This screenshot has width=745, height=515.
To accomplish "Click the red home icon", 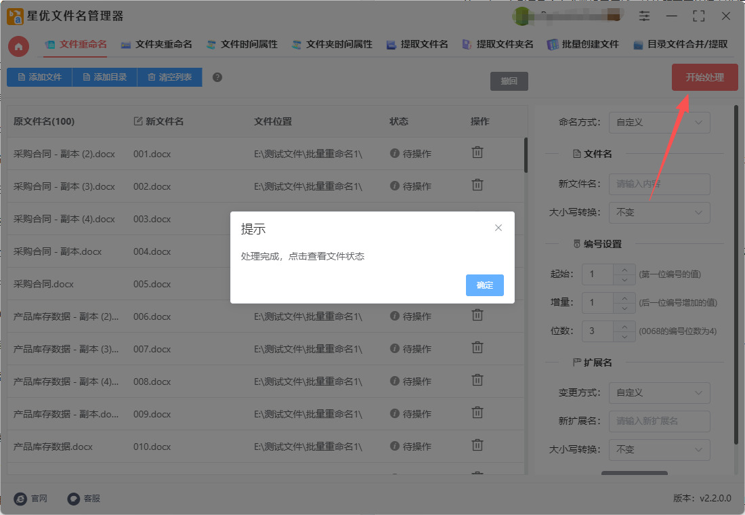I will (18, 46).
